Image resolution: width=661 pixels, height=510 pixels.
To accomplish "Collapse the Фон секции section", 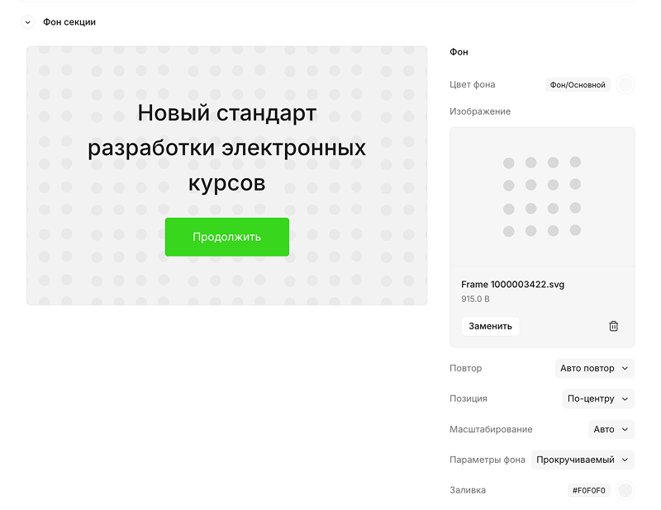I will click(27, 22).
